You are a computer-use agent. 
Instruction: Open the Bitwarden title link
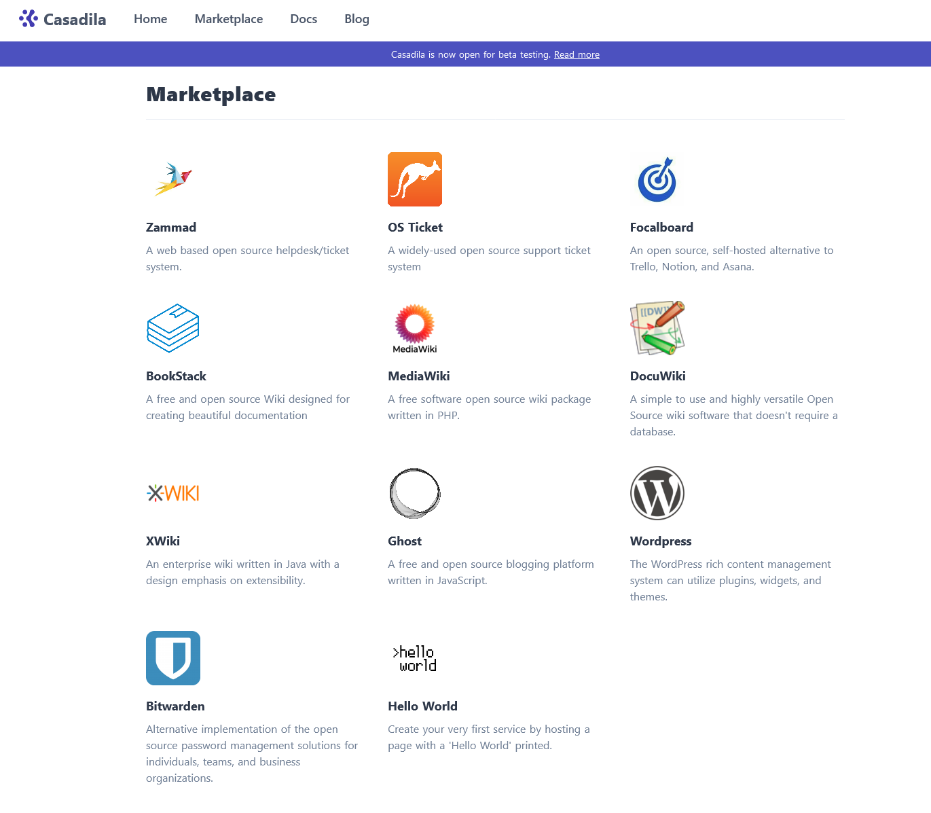175,706
